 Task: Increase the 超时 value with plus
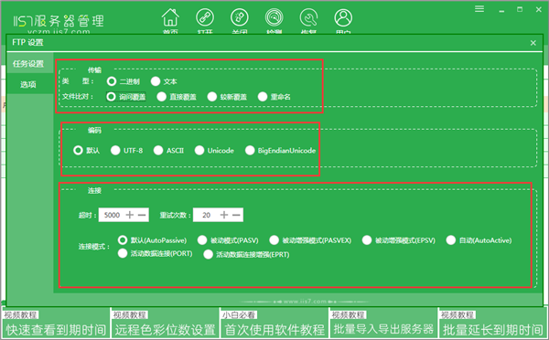(130, 215)
